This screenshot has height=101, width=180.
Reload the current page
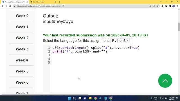10,6
